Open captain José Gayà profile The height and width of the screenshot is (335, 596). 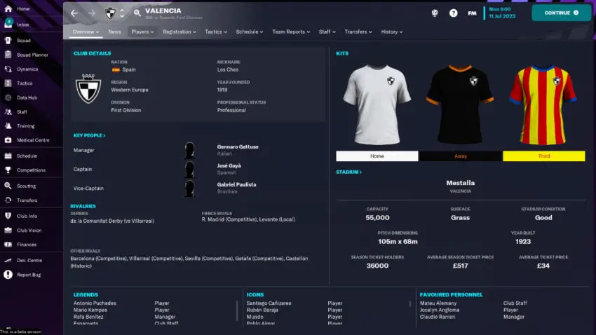pyautogui.click(x=229, y=166)
